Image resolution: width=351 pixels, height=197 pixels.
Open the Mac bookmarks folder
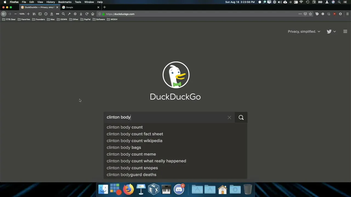tap(51, 19)
